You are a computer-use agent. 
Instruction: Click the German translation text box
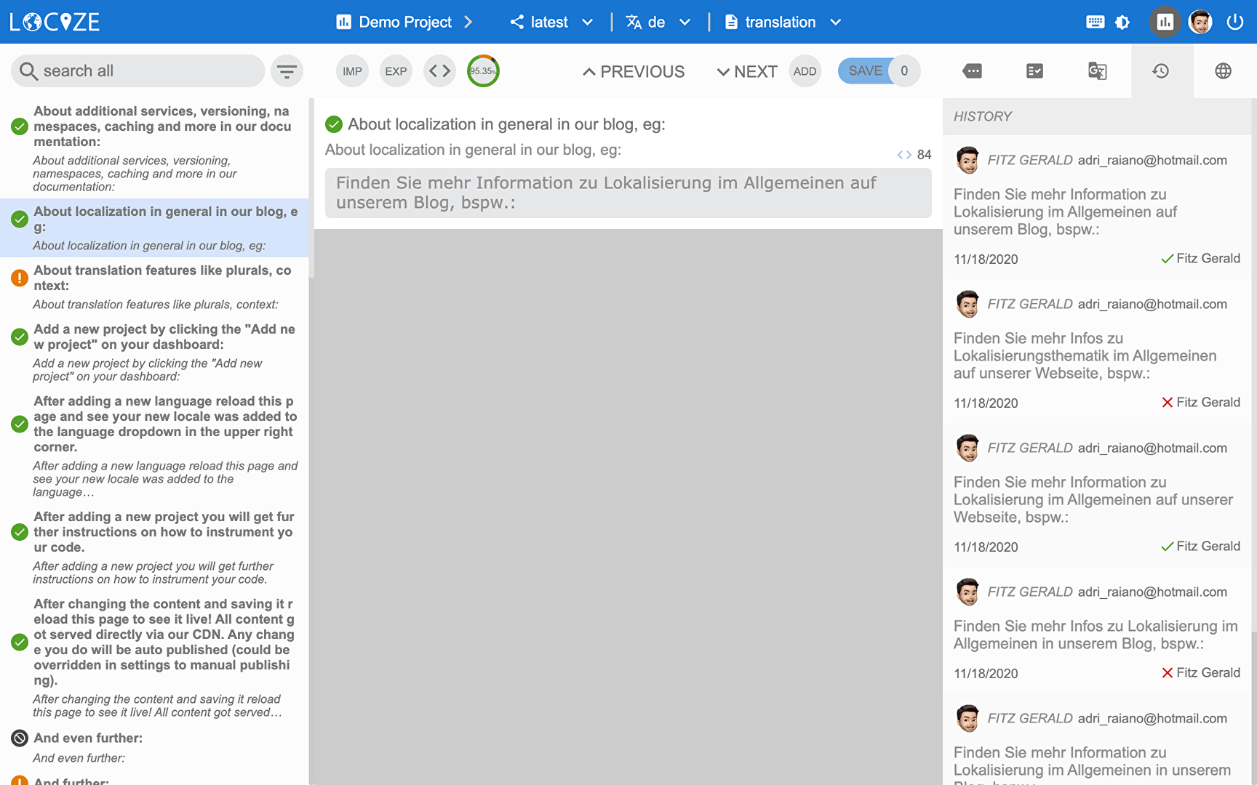pos(628,193)
